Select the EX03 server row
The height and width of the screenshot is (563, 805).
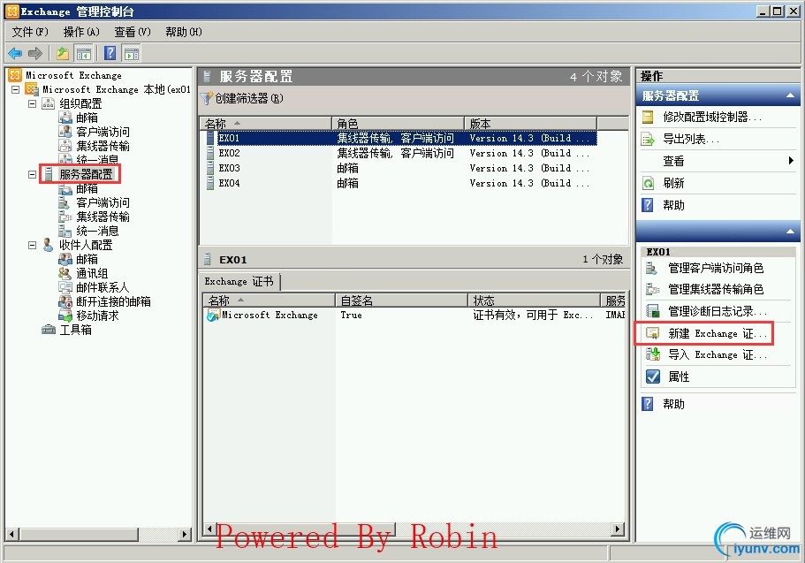coord(400,168)
